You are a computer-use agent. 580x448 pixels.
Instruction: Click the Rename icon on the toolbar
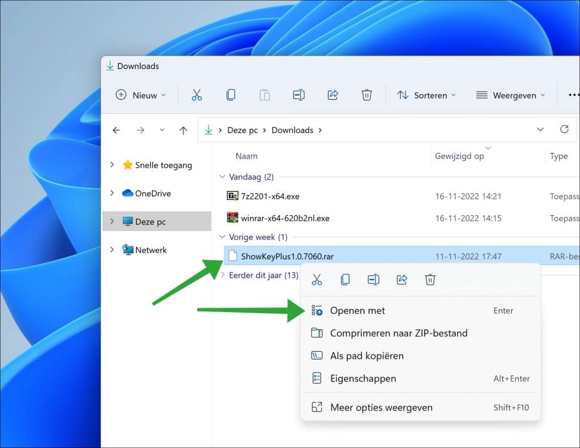(x=298, y=95)
